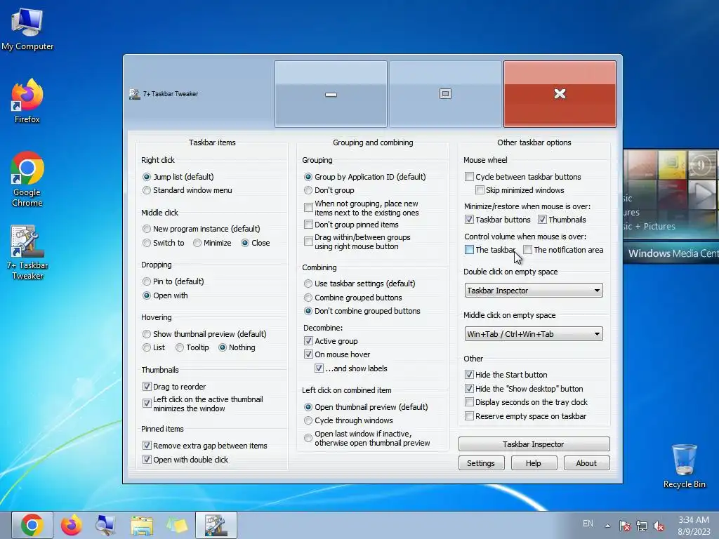Enable place new items next to existing
The image size is (719, 539).
click(x=362, y=208)
